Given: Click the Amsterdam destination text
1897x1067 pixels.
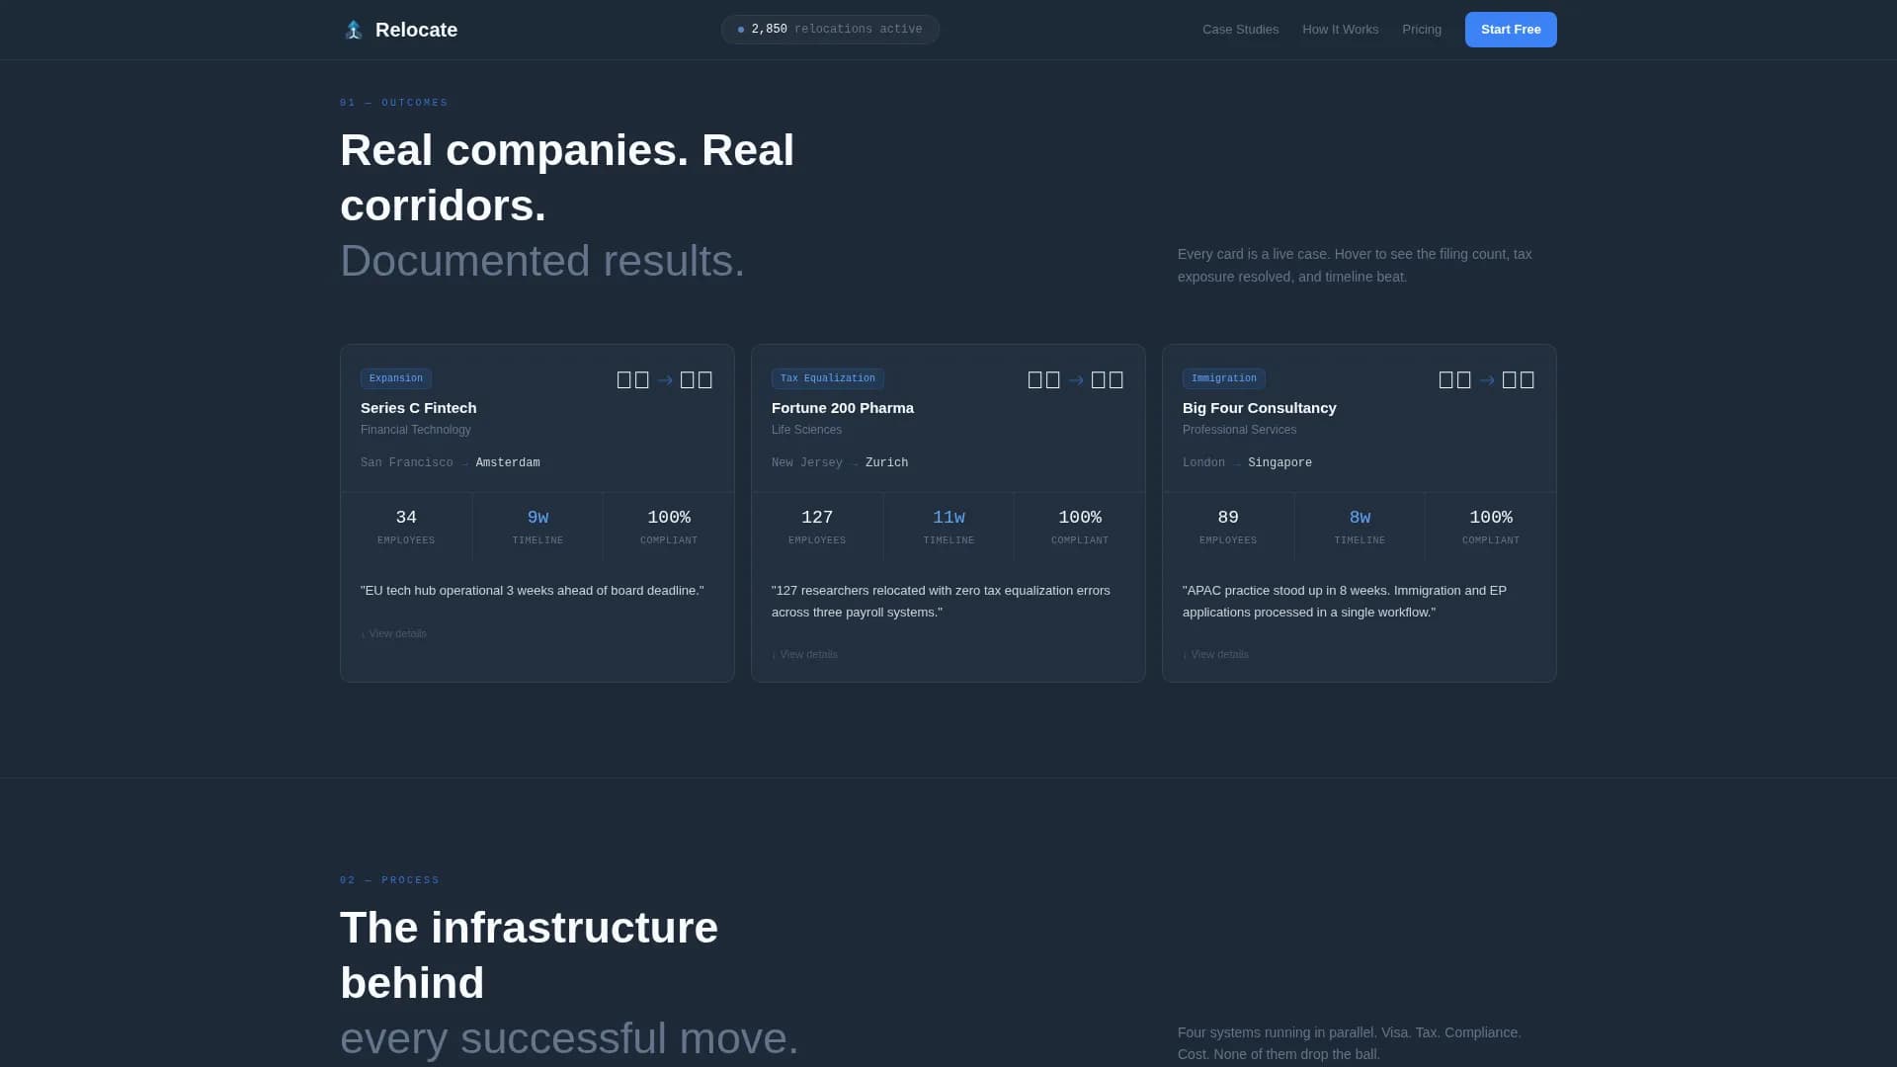Looking at the screenshot, I should [x=508, y=463].
